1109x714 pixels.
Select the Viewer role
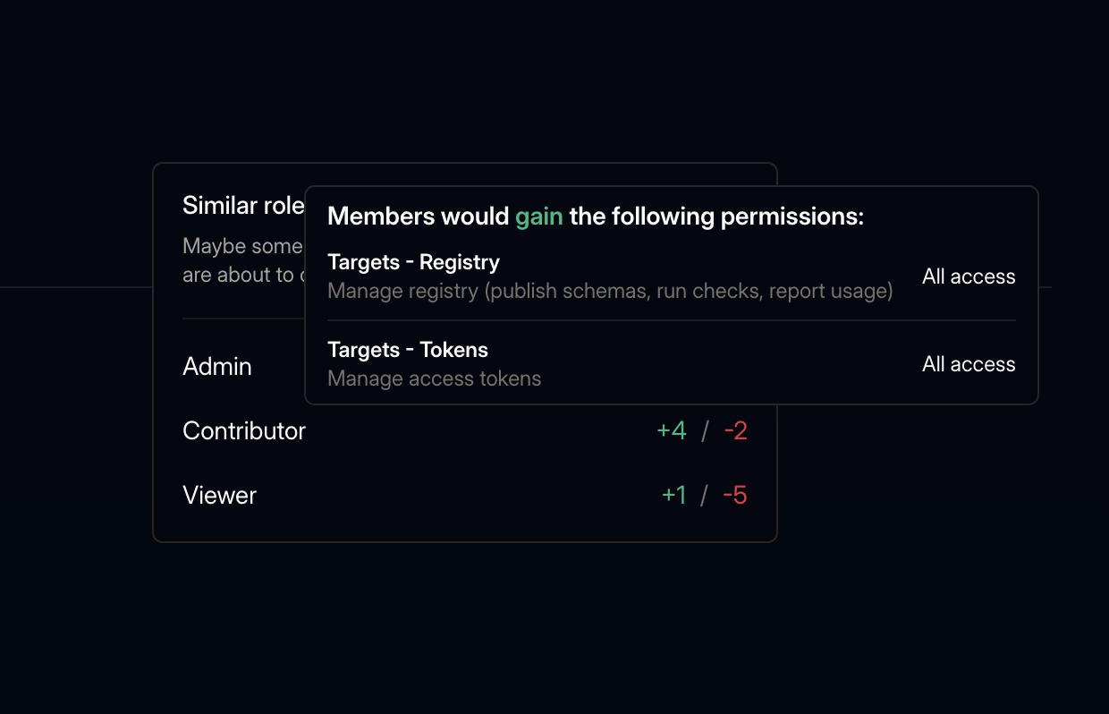pyautogui.click(x=219, y=495)
